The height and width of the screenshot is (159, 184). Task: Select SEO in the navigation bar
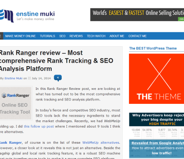(62, 36)
